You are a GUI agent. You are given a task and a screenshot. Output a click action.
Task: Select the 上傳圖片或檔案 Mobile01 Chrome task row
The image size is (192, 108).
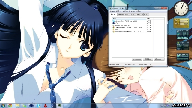[x=138, y=27]
